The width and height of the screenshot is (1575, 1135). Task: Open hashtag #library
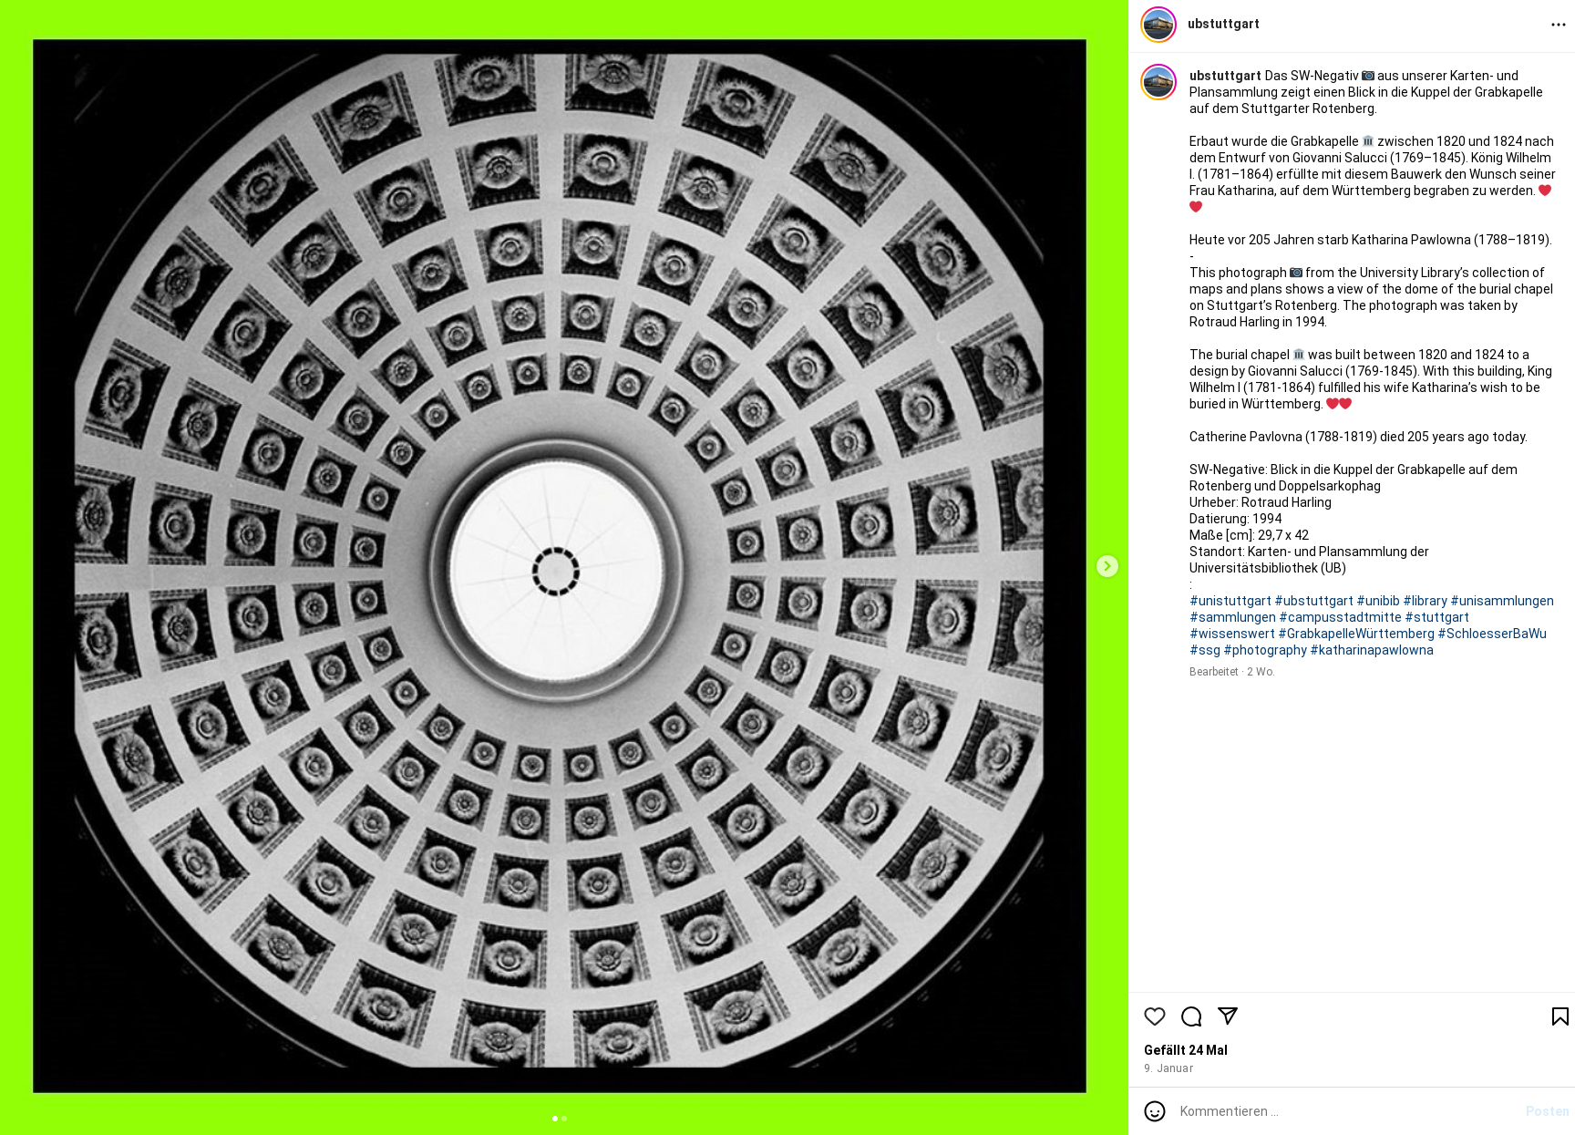pyautogui.click(x=1426, y=601)
